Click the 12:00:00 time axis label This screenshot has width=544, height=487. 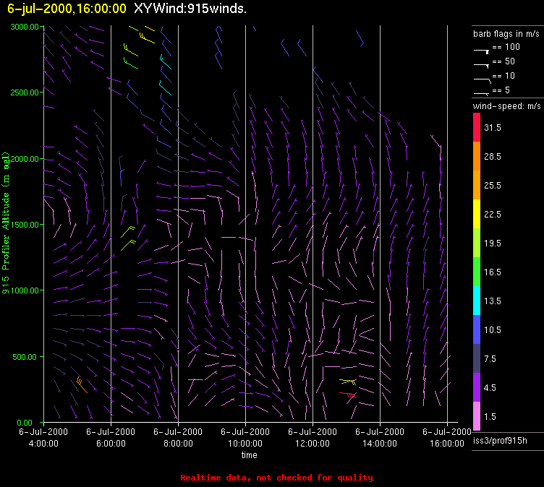[x=313, y=444]
